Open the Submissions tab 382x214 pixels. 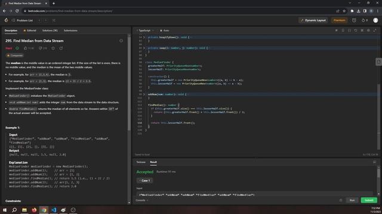(x=70, y=30)
